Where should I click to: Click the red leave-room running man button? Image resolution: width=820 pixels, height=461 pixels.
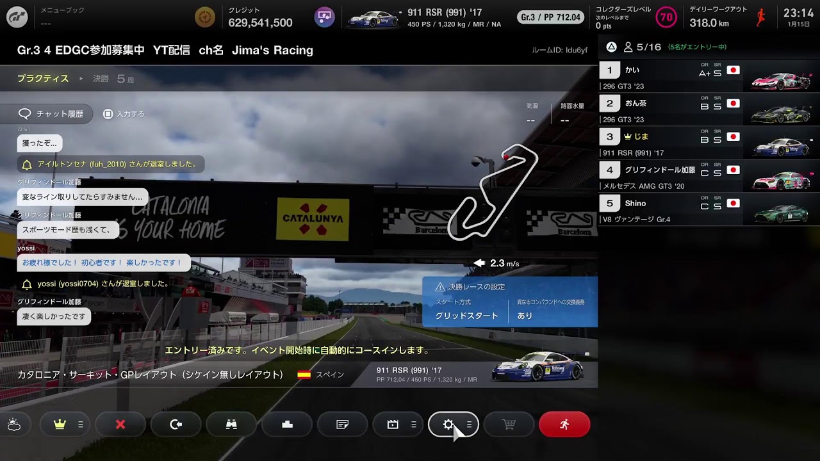click(x=564, y=425)
